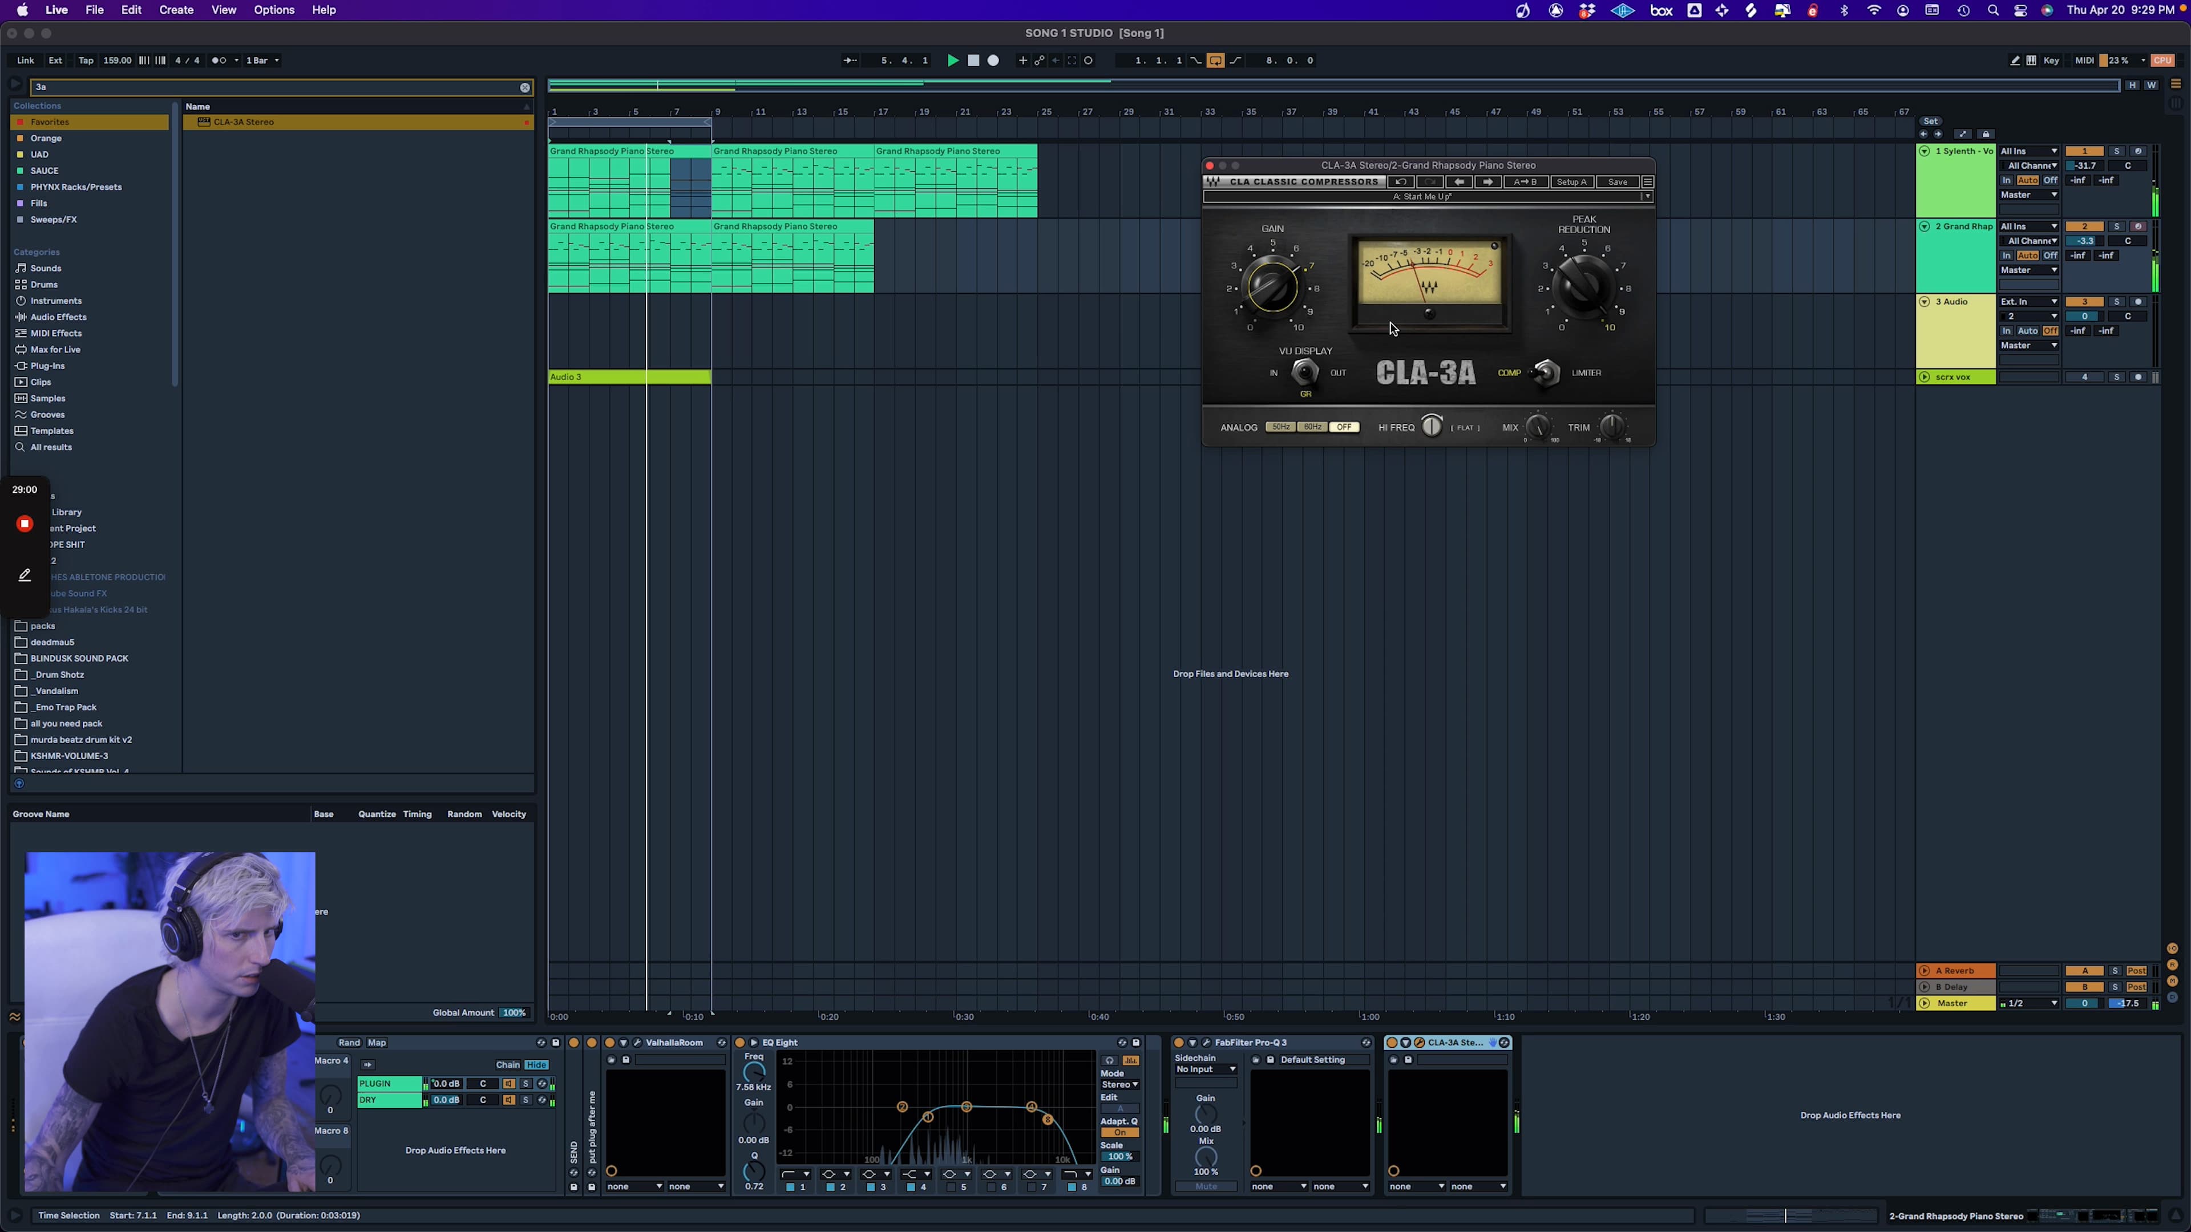Screen dimensions: 2191x1232
Task: Click the Rand button in the rack
Action: coord(349,1043)
